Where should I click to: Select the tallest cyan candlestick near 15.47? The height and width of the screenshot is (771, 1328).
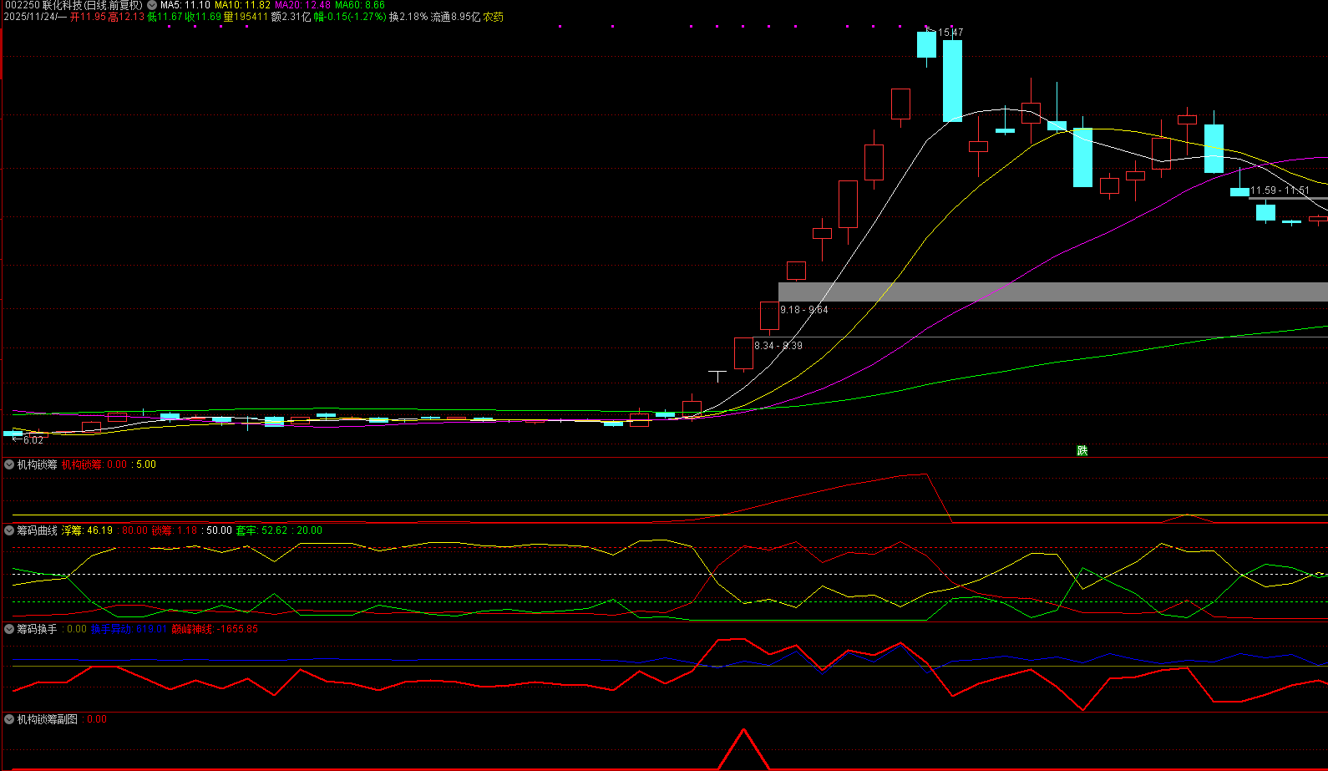coord(952,81)
